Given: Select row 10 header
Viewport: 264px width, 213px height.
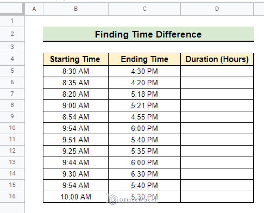Looking at the screenshot, I should coord(12,128).
